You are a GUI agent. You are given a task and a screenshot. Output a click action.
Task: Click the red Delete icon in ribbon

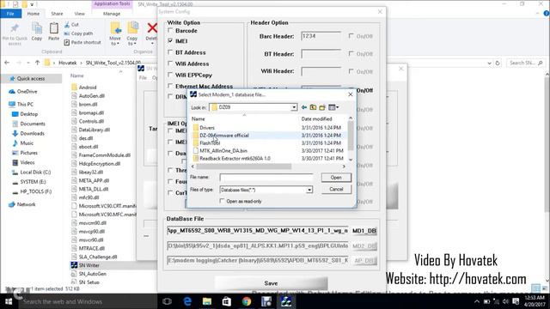coord(152,28)
